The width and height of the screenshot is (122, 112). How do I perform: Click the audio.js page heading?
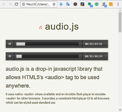pos(62,27)
